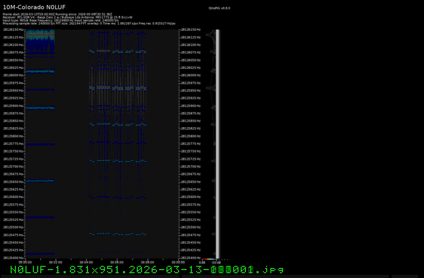Click 28125475 Hz on the right axis
This screenshot has width=424, height=278.
tap(191, 235)
